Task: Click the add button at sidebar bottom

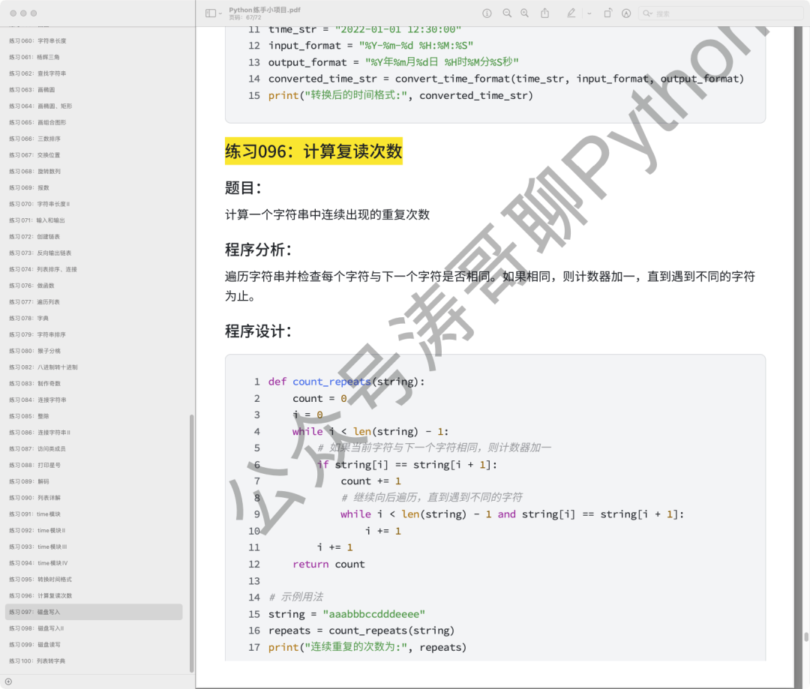Action: pos(8,682)
